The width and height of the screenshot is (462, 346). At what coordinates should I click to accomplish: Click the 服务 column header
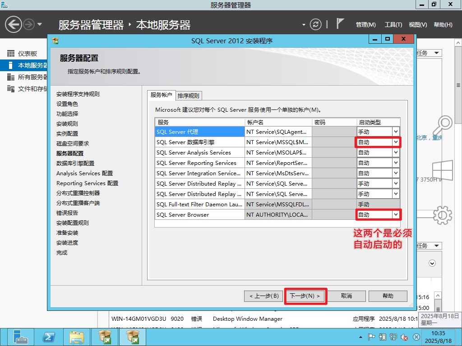click(x=199, y=123)
